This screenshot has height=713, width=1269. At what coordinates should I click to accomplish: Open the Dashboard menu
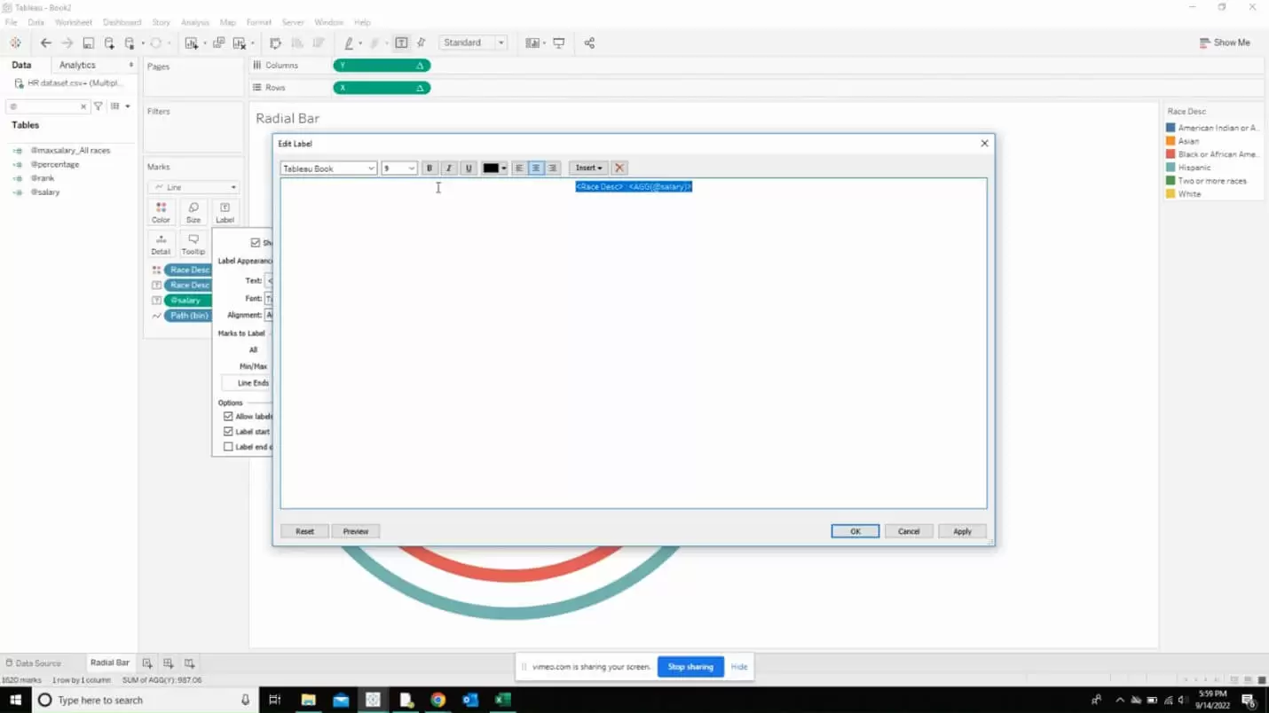pos(122,22)
